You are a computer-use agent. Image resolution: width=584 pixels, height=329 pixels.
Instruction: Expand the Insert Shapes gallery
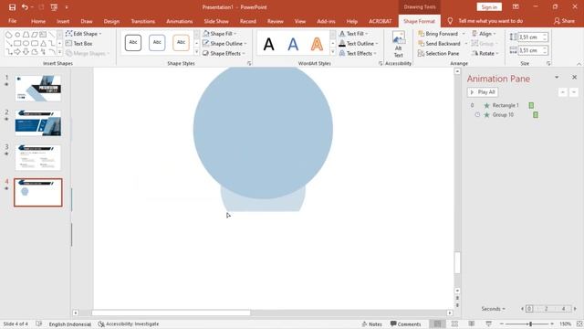click(59, 52)
